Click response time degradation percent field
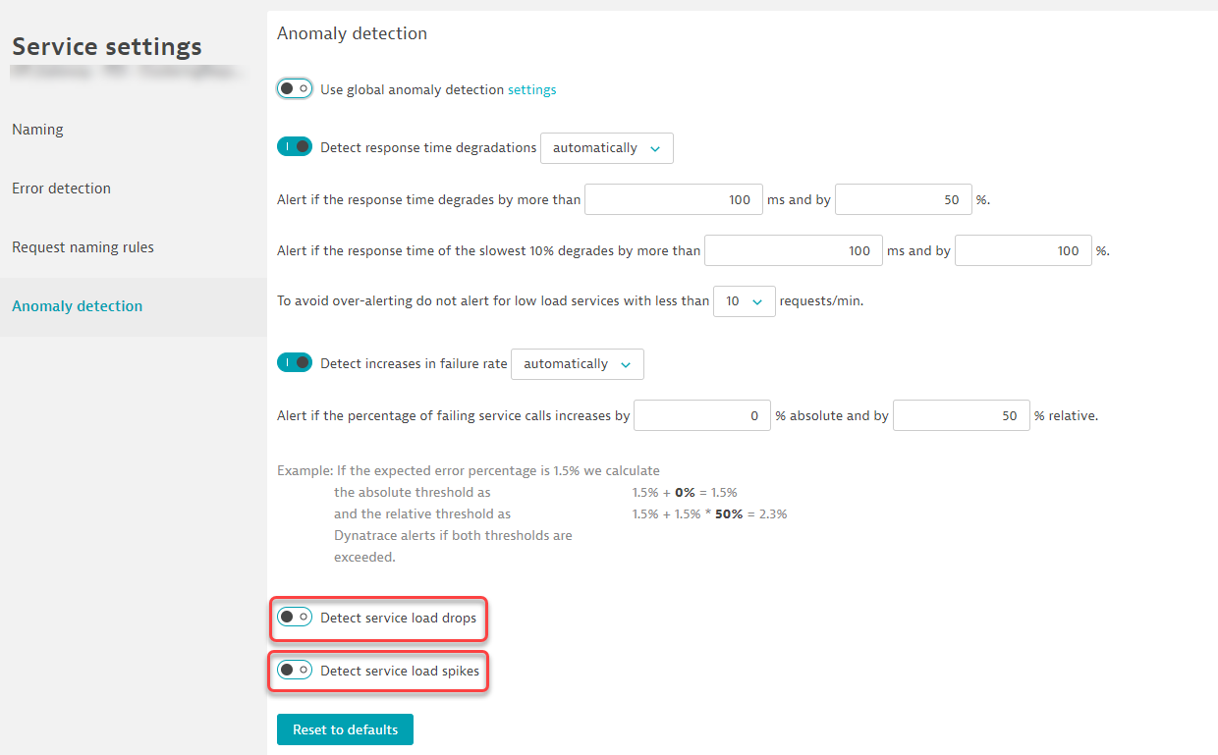This screenshot has width=1218, height=755. (903, 200)
